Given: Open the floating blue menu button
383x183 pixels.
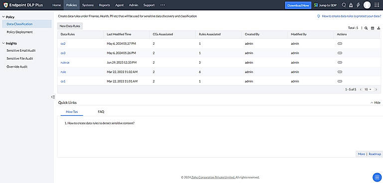Looking at the screenshot, I should click(377, 178).
